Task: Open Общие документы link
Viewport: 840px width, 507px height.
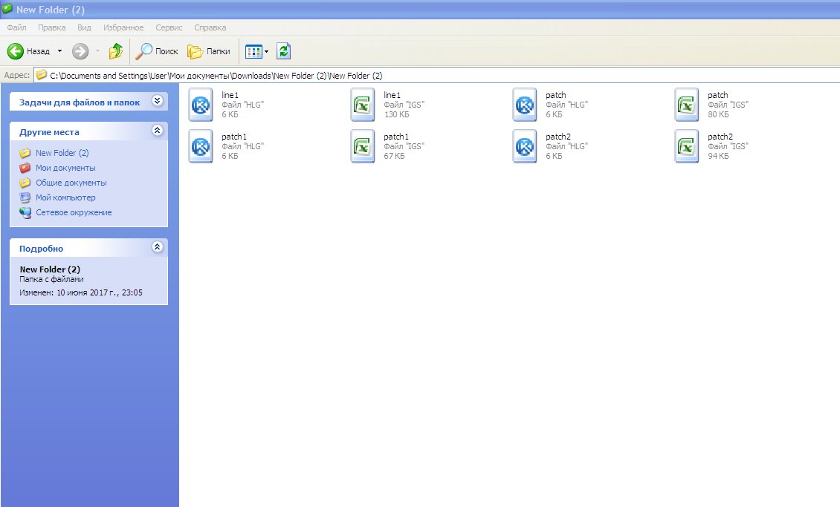Action: [71, 183]
